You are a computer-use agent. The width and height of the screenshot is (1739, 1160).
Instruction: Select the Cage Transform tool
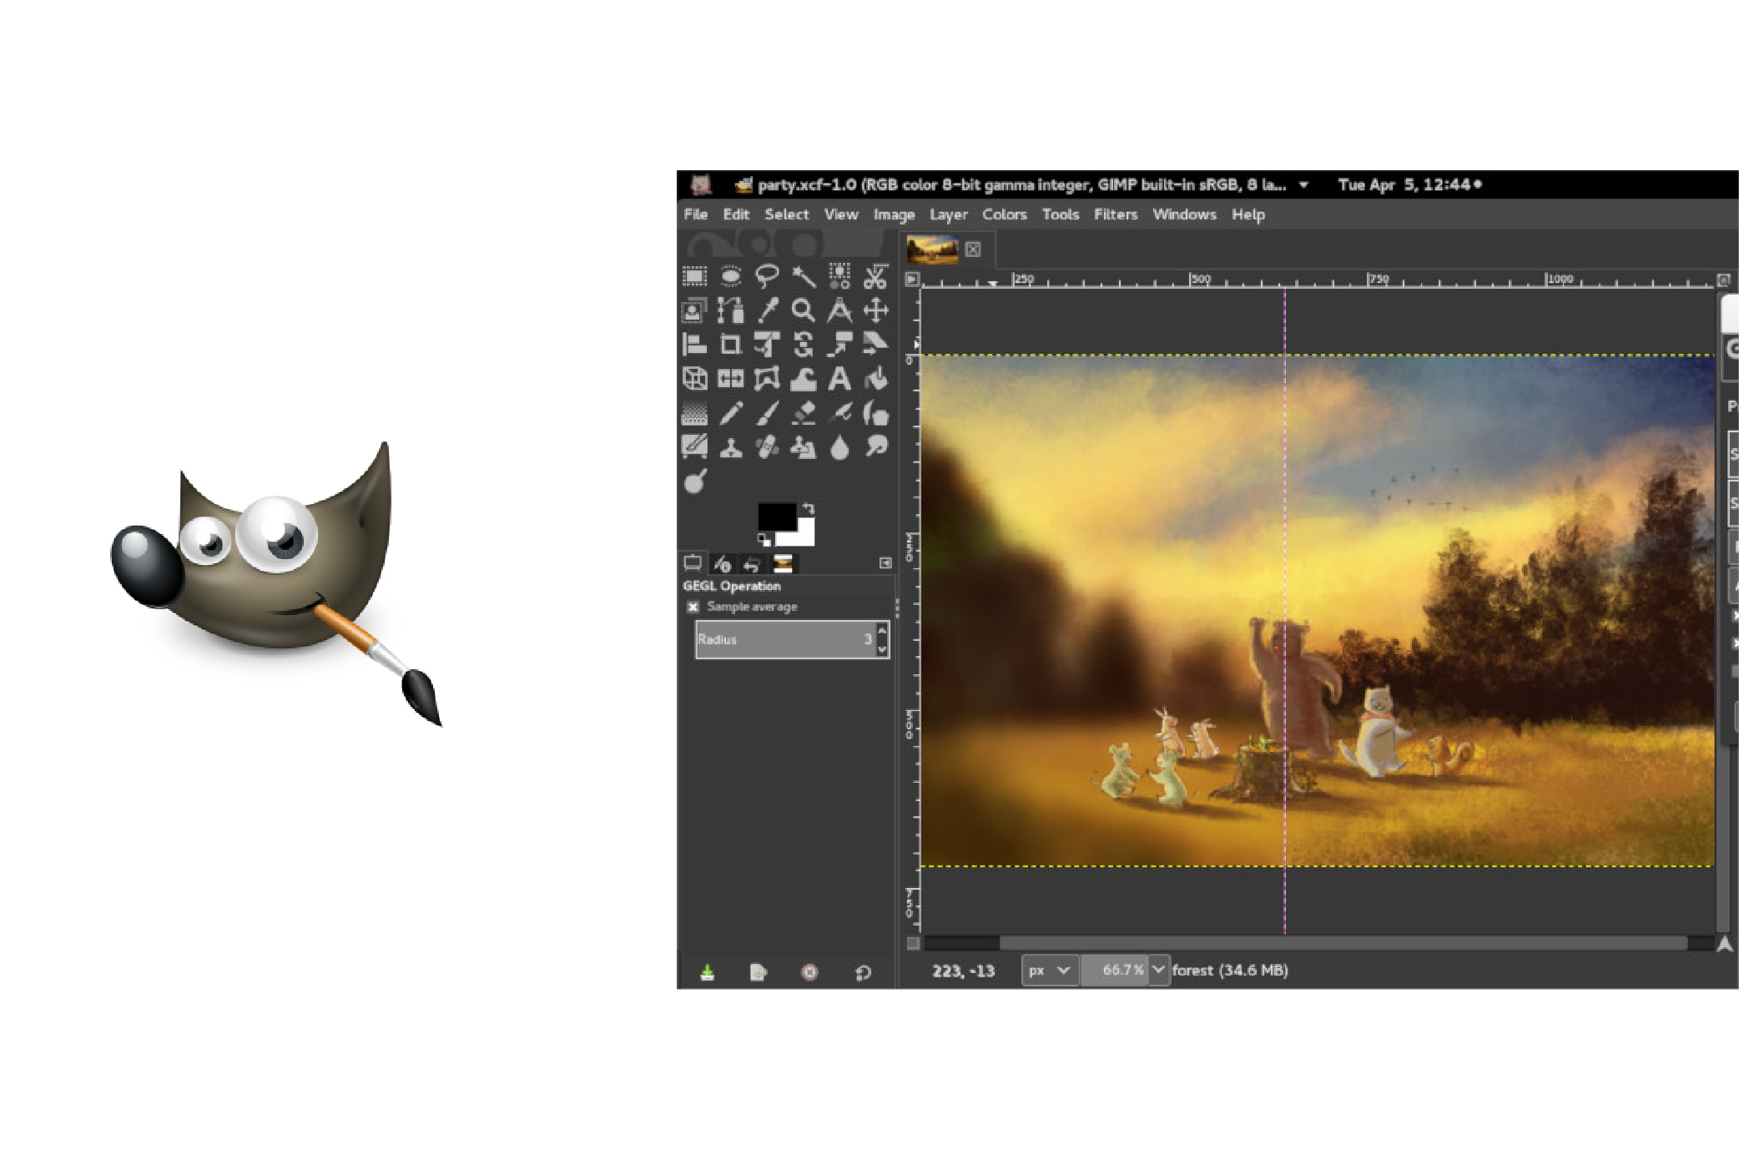tap(767, 379)
